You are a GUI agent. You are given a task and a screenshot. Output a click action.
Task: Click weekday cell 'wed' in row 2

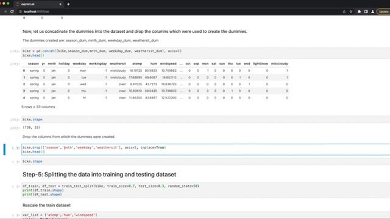pyautogui.click(x=83, y=84)
